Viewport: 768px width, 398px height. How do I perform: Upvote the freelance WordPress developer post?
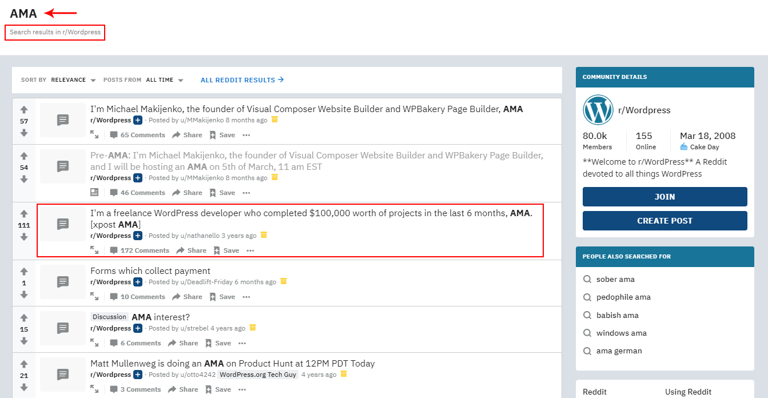point(24,213)
